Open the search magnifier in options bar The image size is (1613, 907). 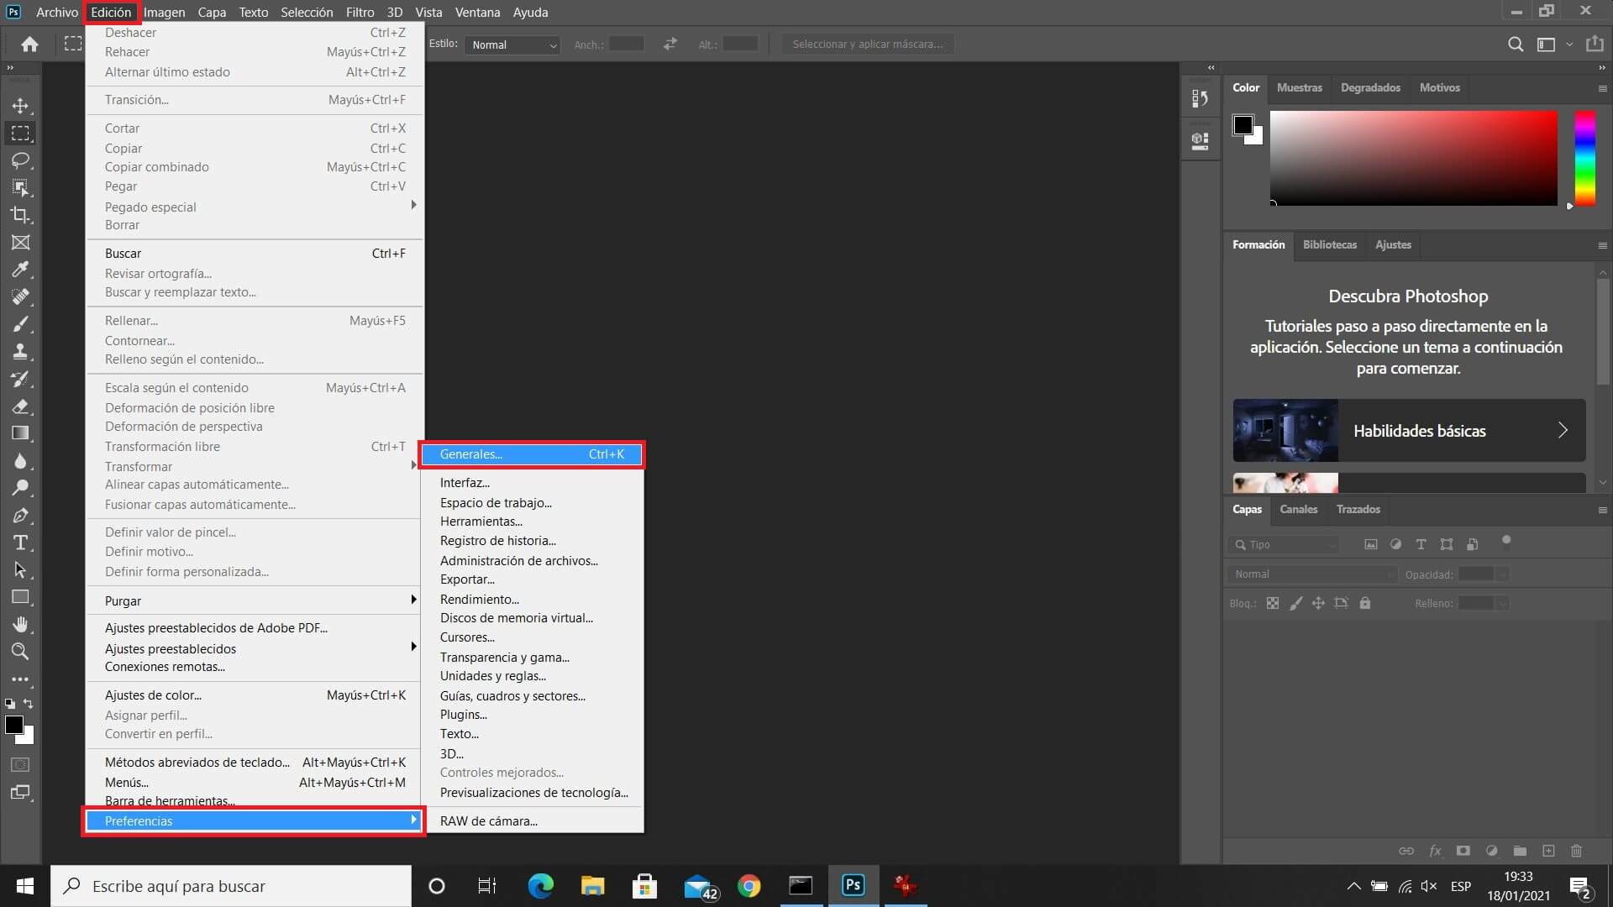pos(1516,45)
